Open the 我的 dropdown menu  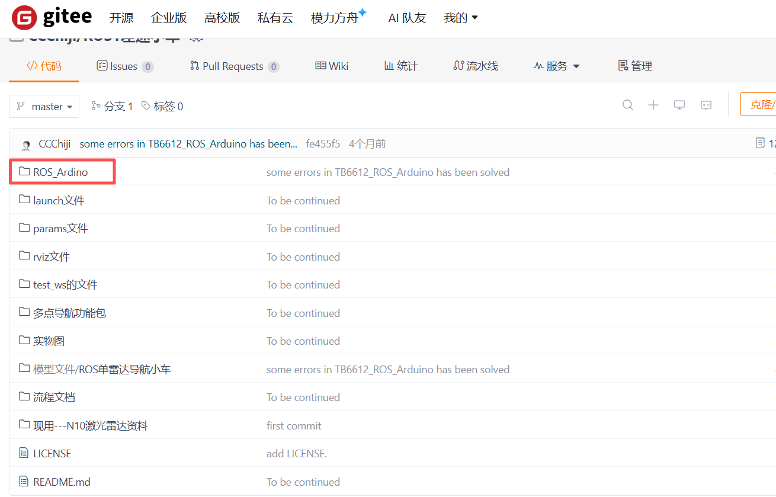click(460, 18)
